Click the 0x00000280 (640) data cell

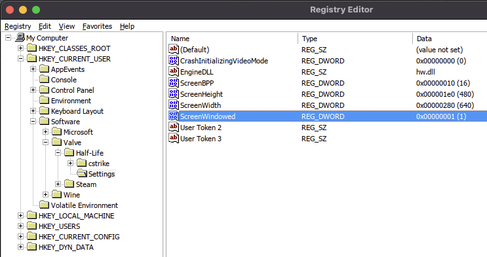point(445,105)
